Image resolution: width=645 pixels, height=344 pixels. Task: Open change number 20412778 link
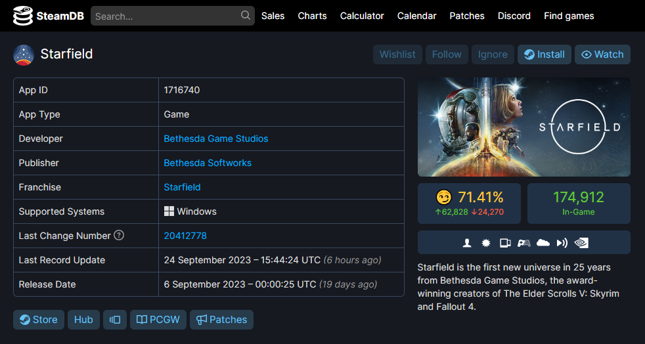(x=185, y=236)
